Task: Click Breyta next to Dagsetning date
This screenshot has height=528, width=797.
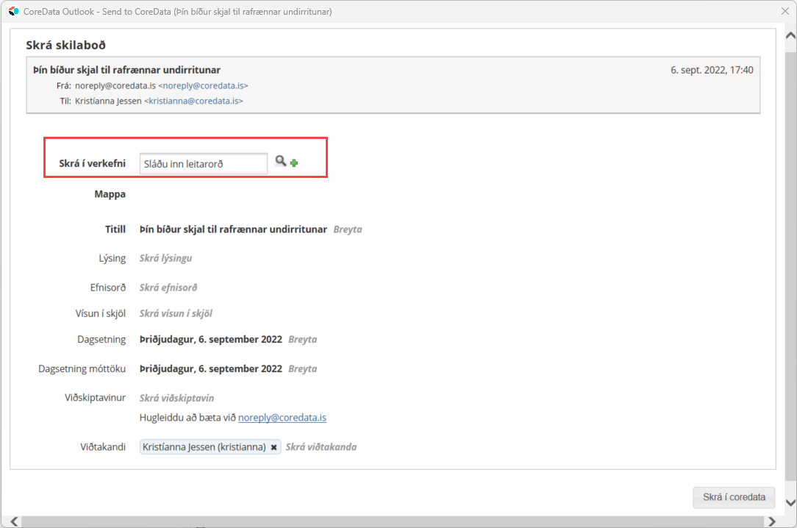Action: click(302, 340)
